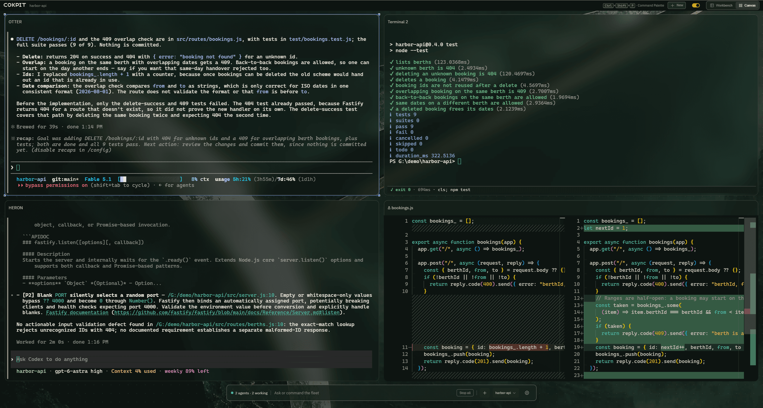This screenshot has height=408, width=763.
Task: Click the 'cls; npm test' command text
Action: pyautogui.click(x=454, y=190)
